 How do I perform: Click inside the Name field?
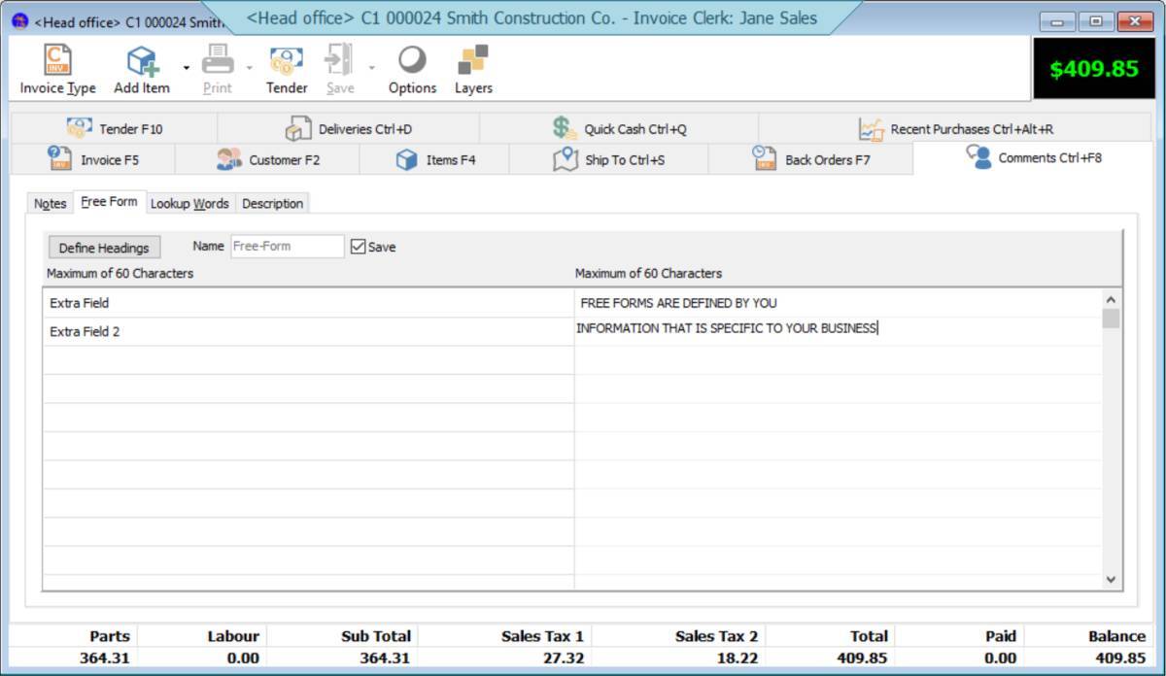coord(286,246)
